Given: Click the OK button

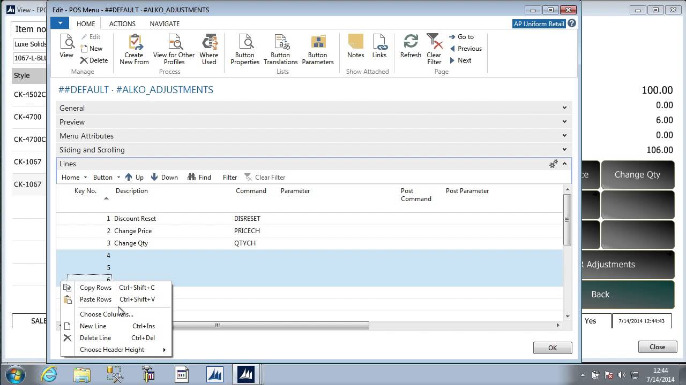Looking at the screenshot, I should pyautogui.click(x=553, y=348).
